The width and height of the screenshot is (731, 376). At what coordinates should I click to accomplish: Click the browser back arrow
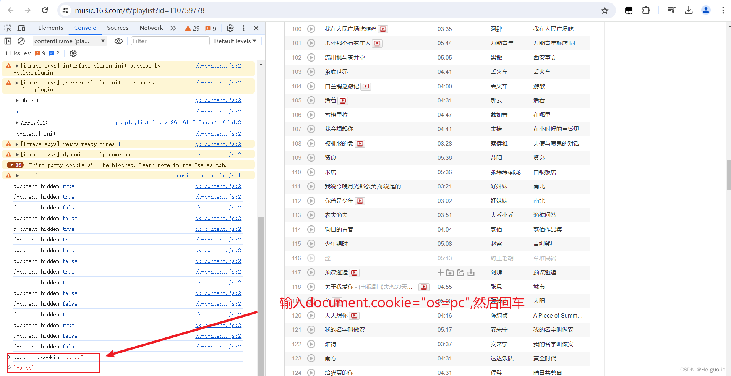11,10
